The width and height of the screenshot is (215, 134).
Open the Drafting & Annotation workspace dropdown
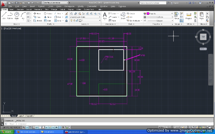pos(55,3)
